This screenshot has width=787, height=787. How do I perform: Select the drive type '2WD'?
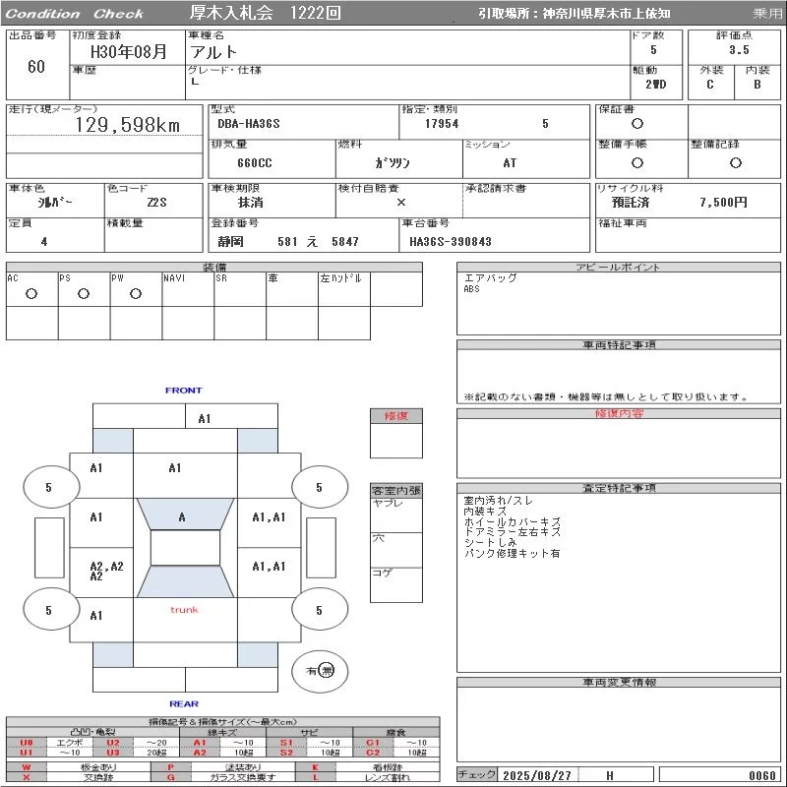(655, 85)
